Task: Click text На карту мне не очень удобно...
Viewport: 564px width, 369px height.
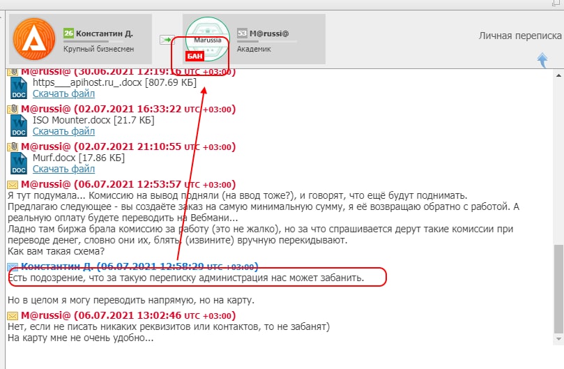Action: click(81, 338)
